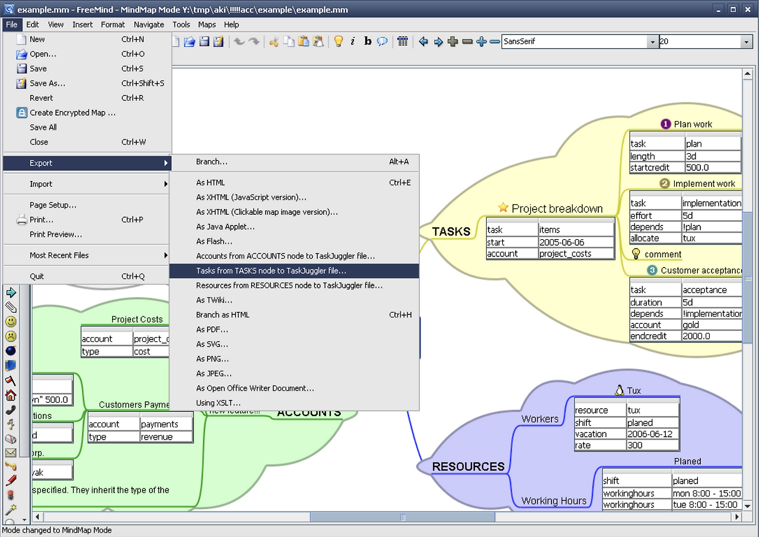
Task: Select the flag icon in left sidebar
Action: (11, 380)
